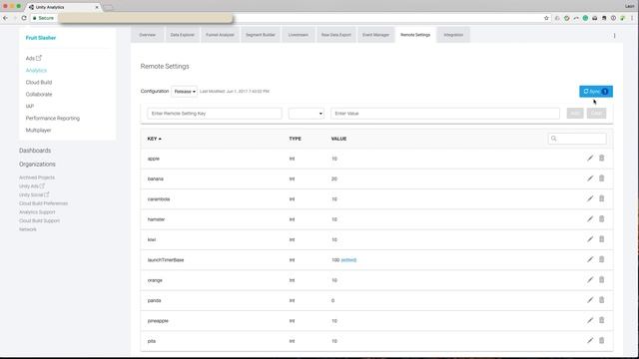Edit the banana setting with pencil icon
Viewport: 639px width, 359px height.
coord(590,179)
